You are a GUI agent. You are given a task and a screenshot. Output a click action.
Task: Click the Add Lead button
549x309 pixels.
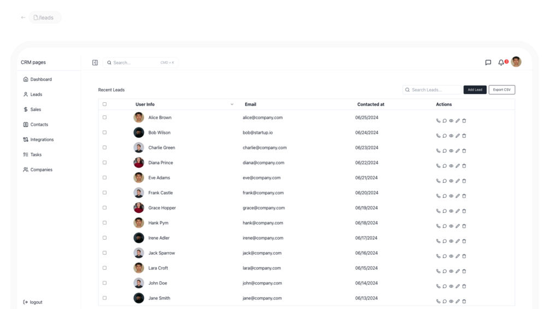pyautogui.click(x=475, y=90)
